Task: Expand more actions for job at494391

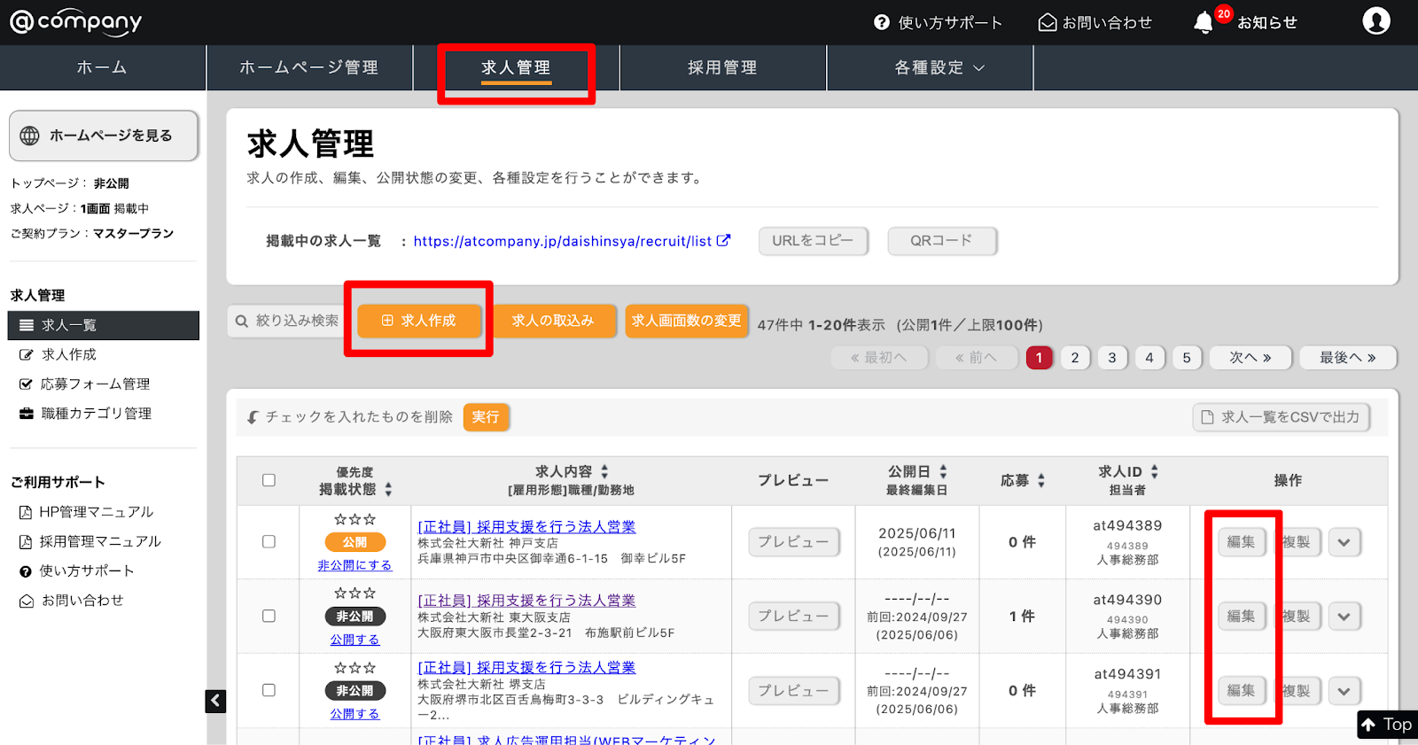Action: (1344, 691)
